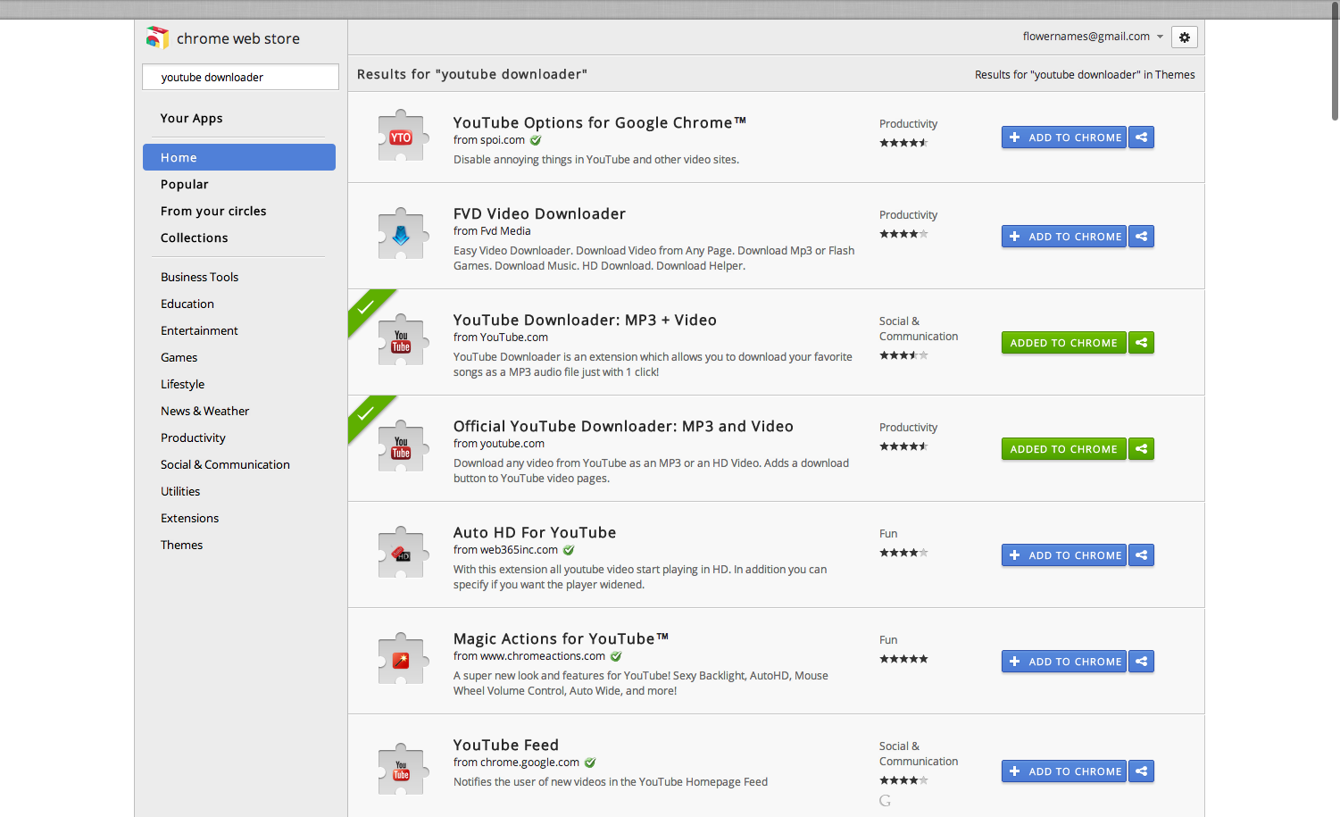Screen dimensions: 1340x817
Task: Share Auto HD For YouTube
Action: 1142,555
